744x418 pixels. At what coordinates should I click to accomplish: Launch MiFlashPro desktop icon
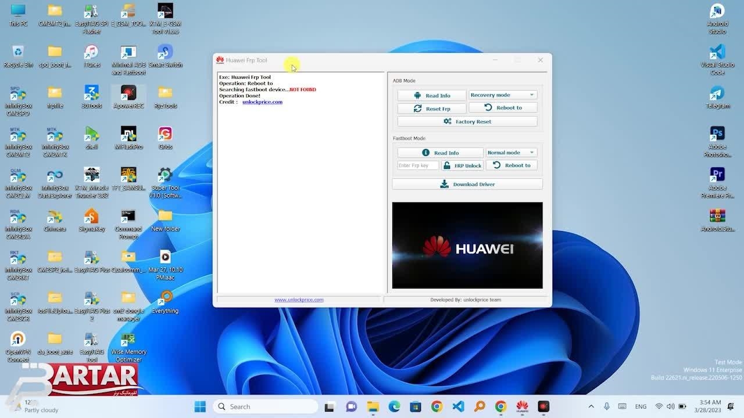coord(128,137)
